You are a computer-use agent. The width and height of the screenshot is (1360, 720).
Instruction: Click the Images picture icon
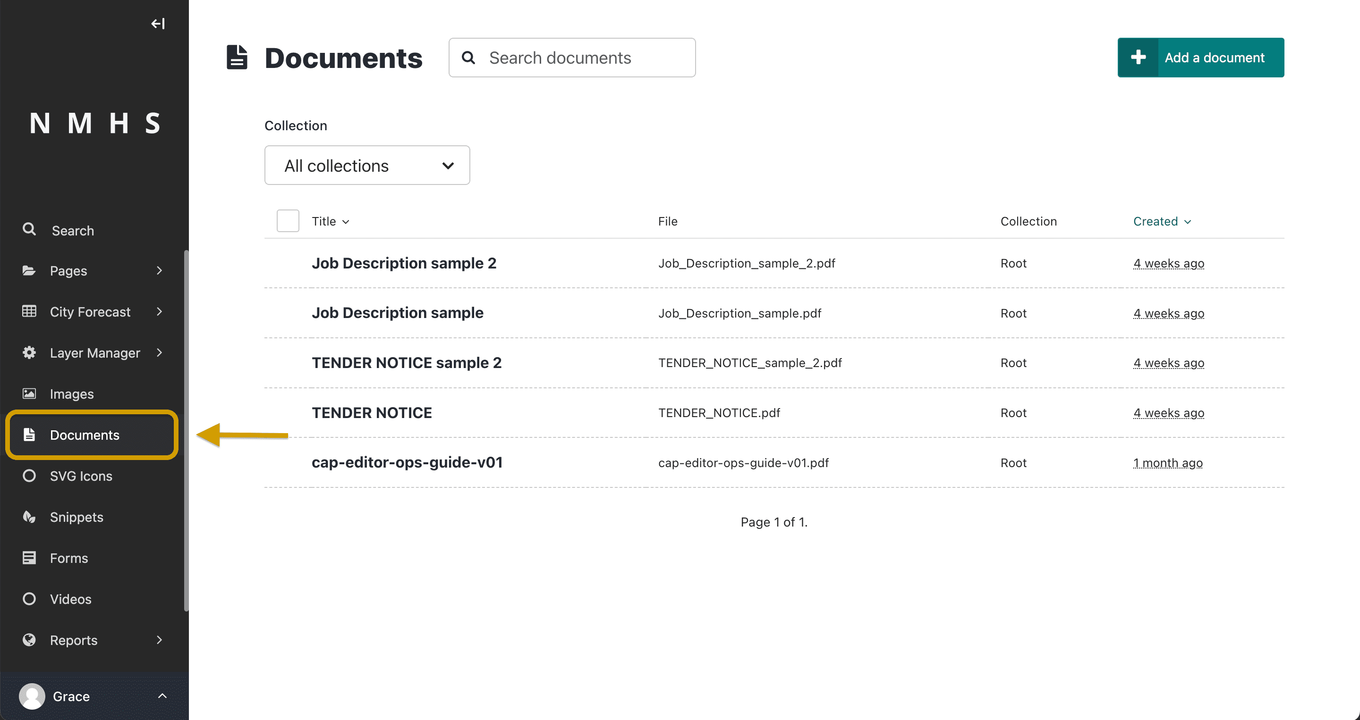(x=29, y=393)
